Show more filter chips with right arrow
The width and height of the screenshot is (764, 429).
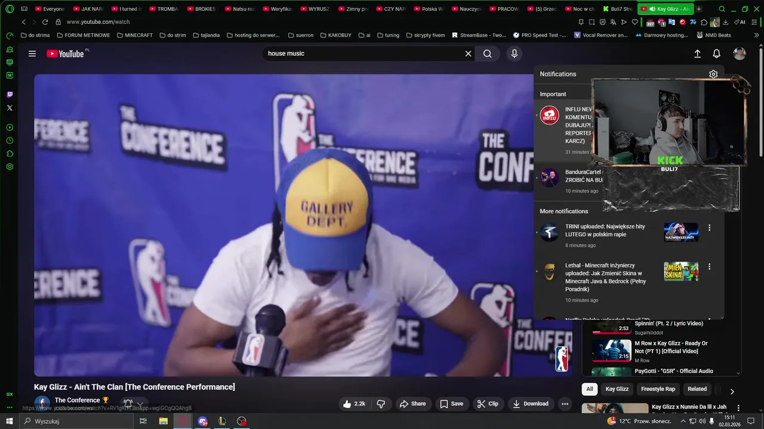pyautogui.click(x=732, y=391)
